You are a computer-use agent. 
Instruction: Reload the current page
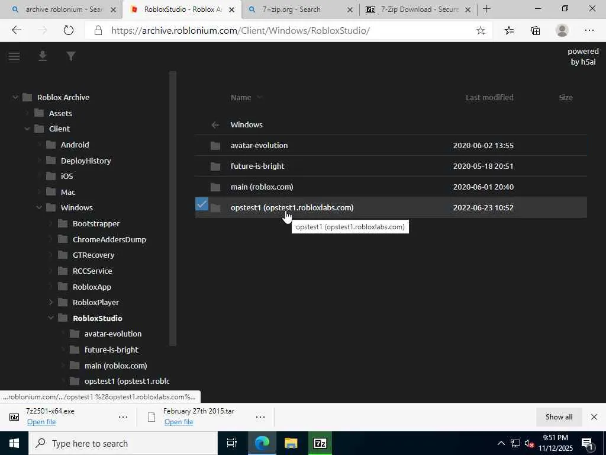point(69,30)
